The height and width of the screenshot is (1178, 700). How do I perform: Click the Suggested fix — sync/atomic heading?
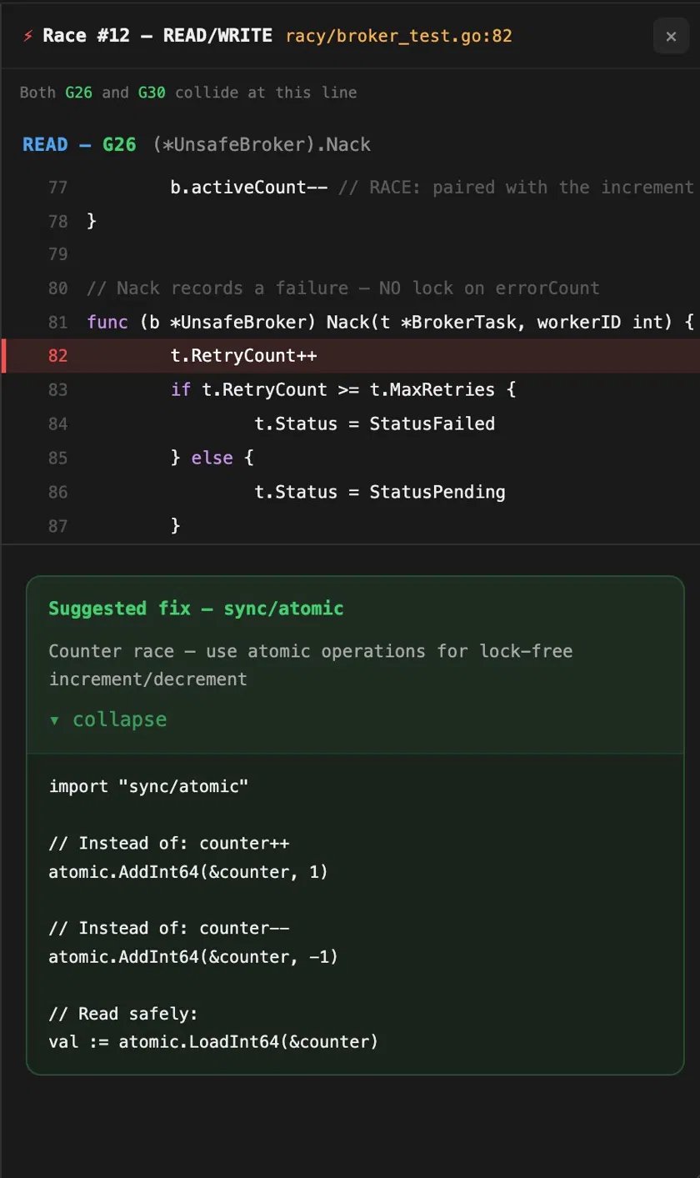click(196, 609)
